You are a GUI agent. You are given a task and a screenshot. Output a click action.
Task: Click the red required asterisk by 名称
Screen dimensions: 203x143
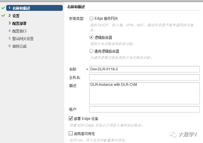point(87,69)
